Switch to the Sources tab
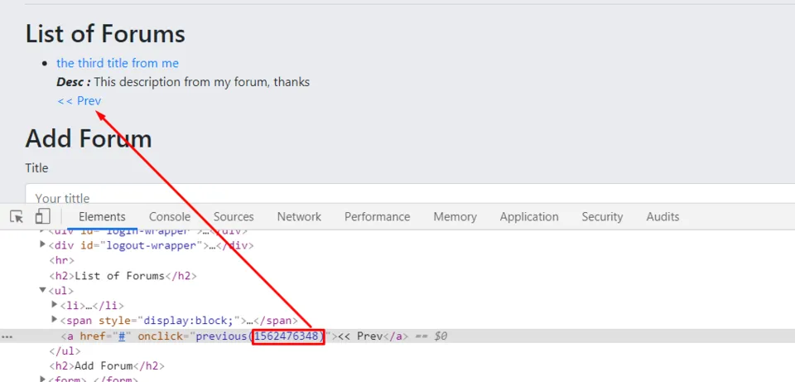Image resolution: width=795 pixels, height=382 pixels. point(234,216)
